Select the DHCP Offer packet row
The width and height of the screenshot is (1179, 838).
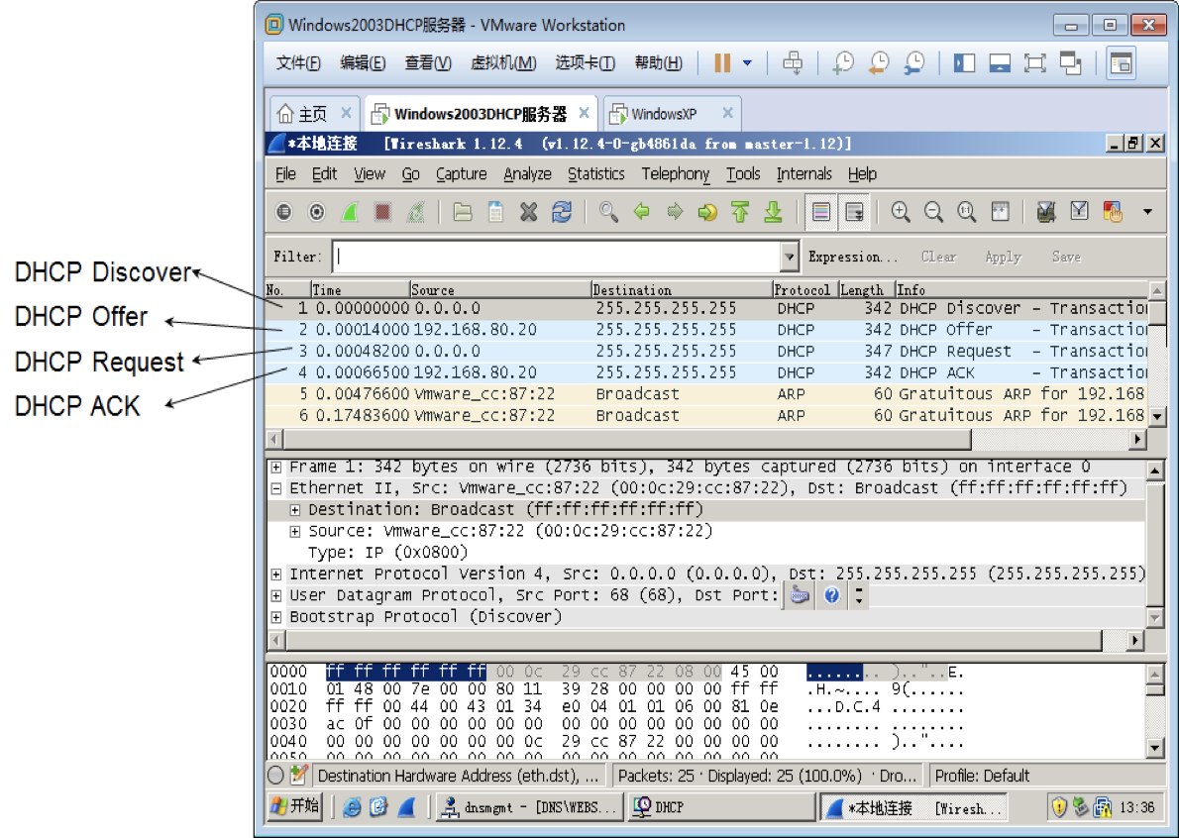point(706,330)
